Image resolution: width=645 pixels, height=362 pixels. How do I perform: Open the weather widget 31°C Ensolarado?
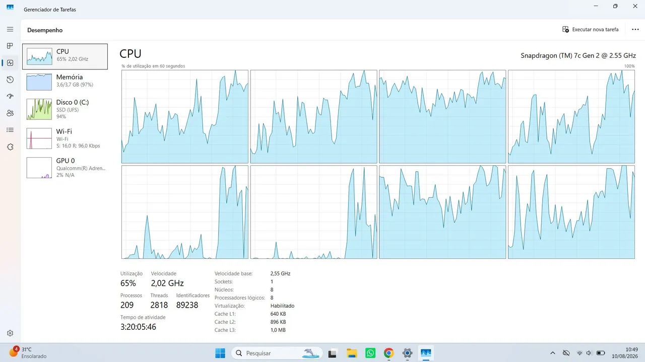click(28, 352)
